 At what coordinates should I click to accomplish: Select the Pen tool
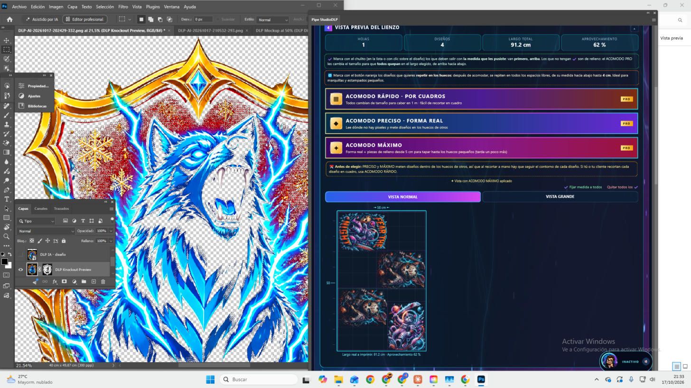point(7,190)
